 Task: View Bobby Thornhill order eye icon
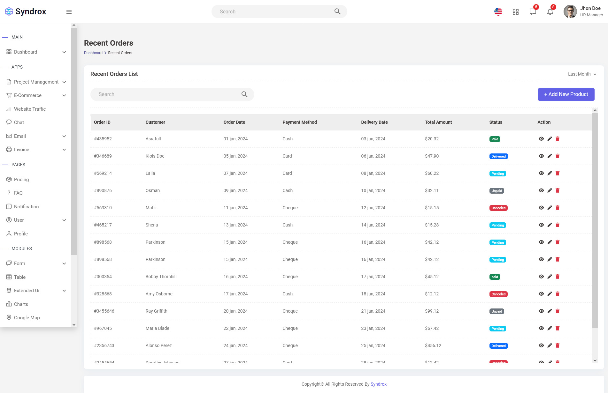point(541,277)
